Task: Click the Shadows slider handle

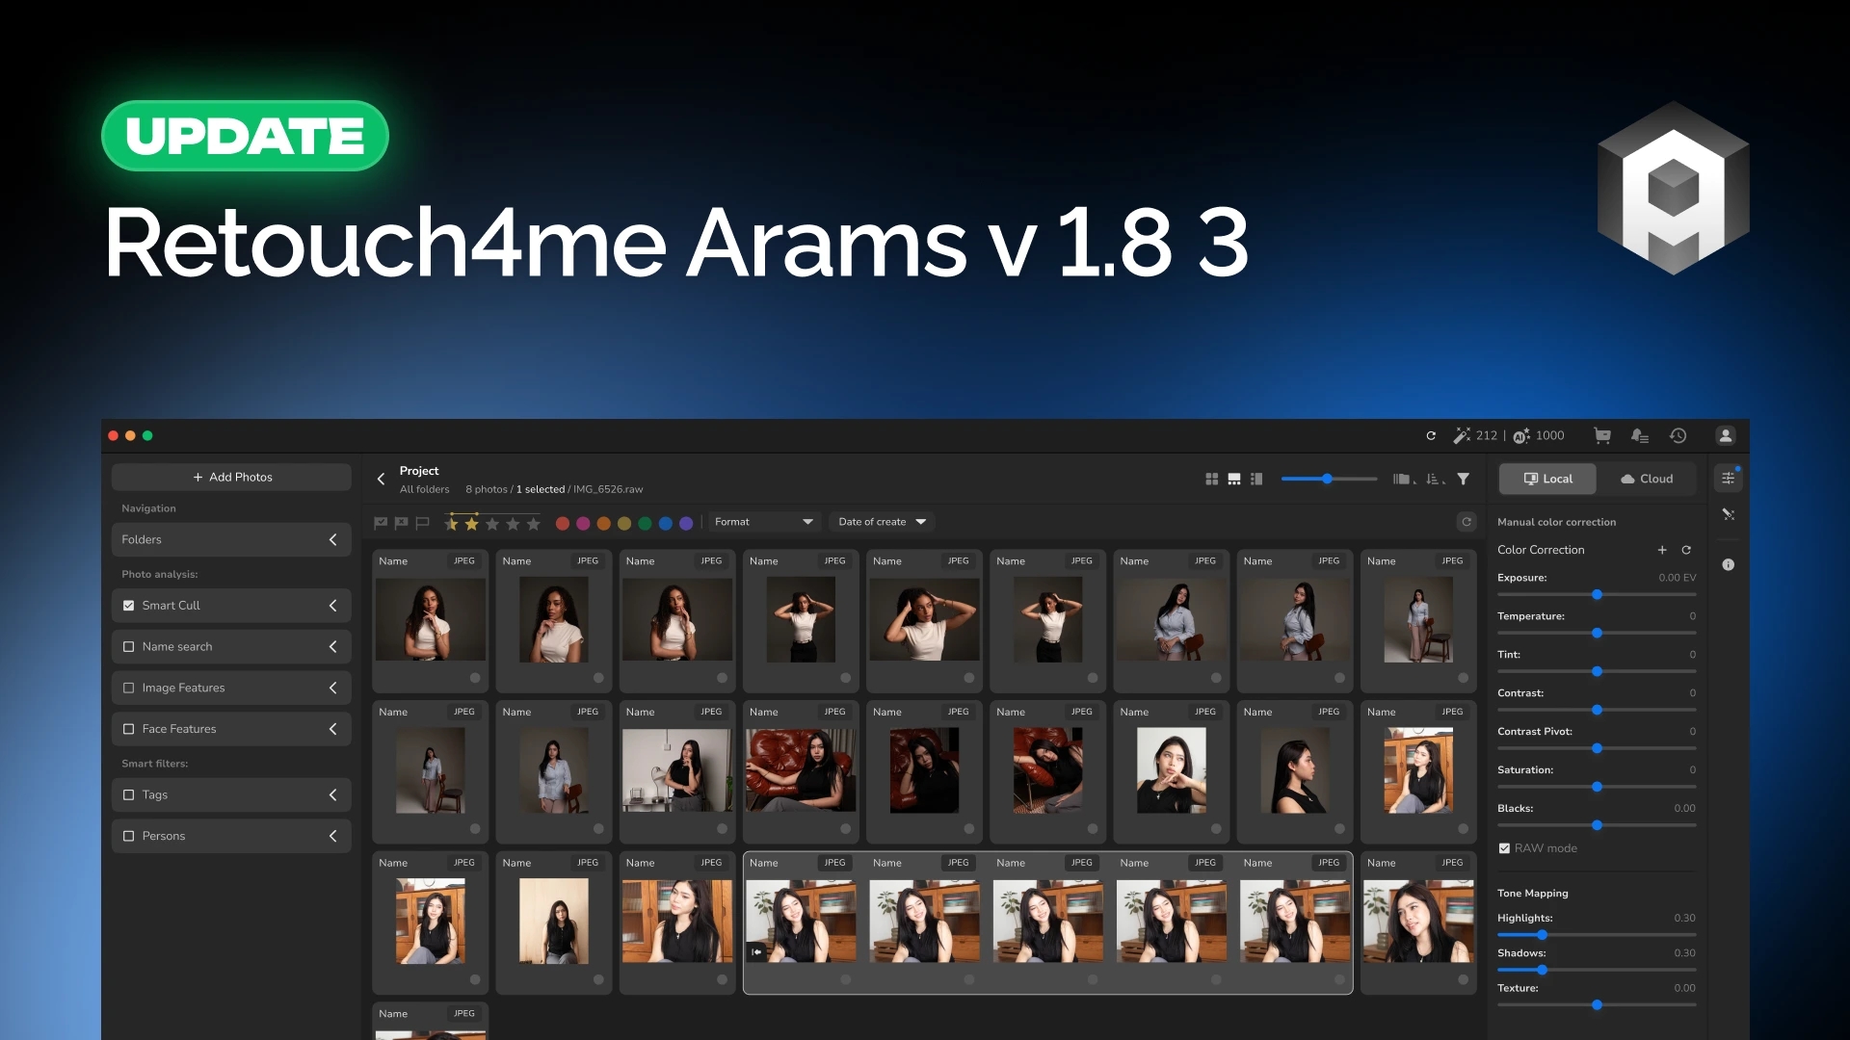Action: coord(1542,970)
